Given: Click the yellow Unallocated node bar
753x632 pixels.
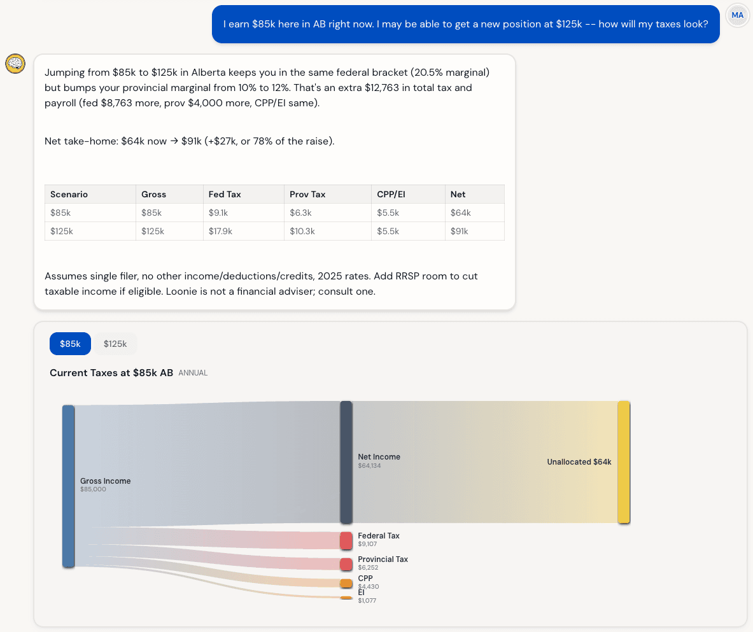Looking at the screenshot, I should (623, 462).
